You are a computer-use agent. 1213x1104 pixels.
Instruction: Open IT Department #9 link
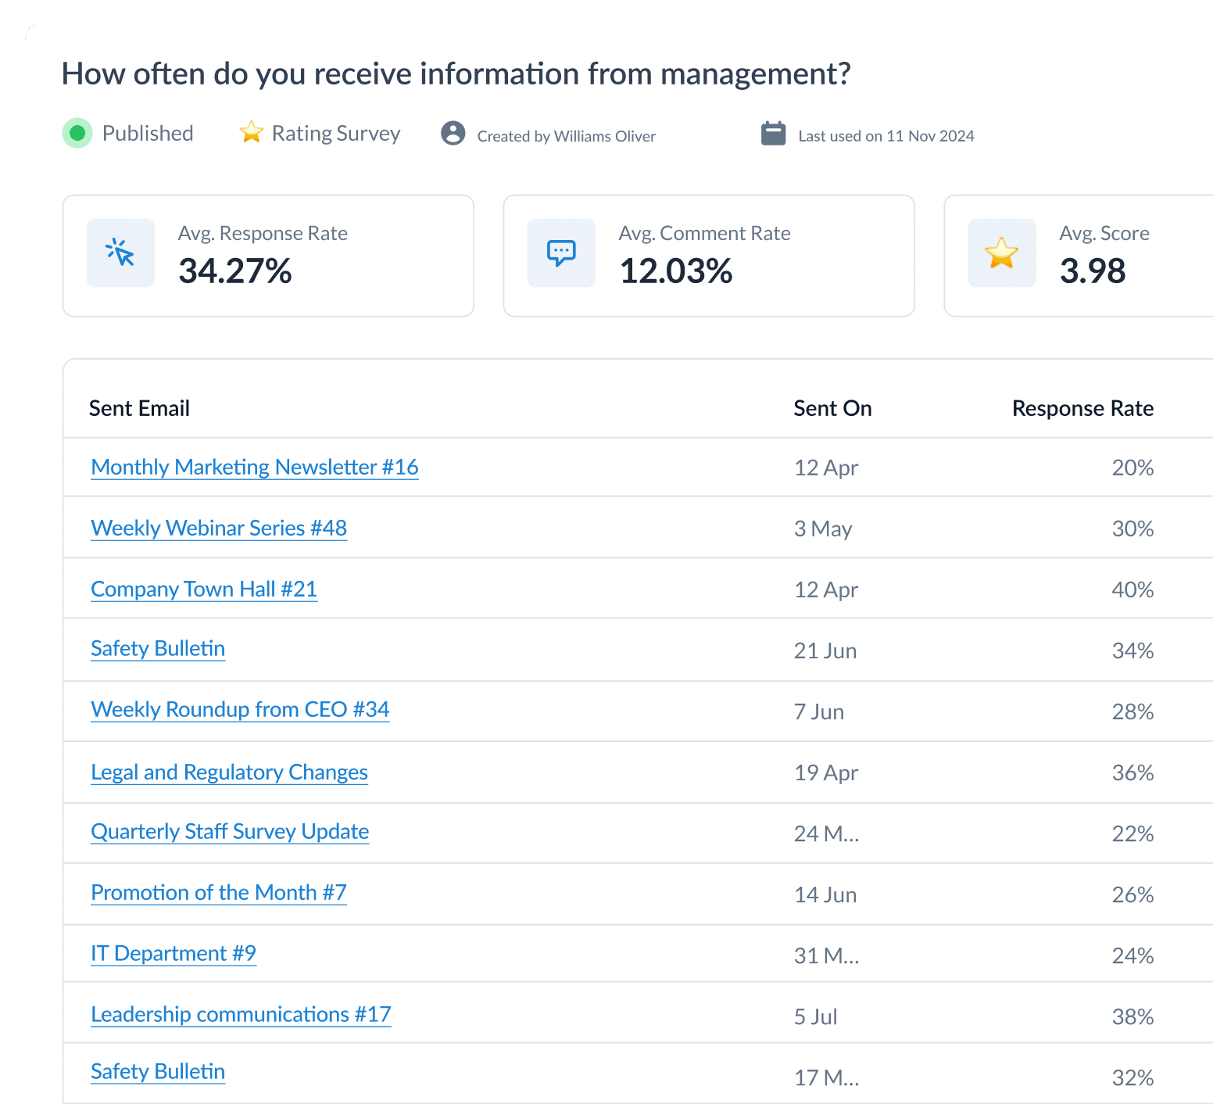point(174,953)
